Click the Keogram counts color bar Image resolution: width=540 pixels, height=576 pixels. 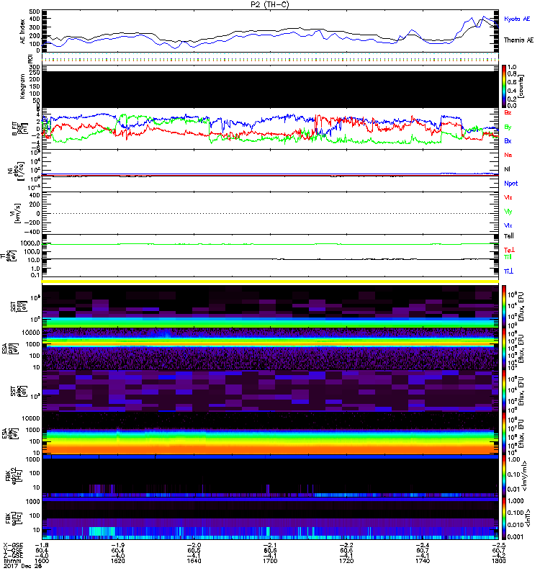pos(505,85)
